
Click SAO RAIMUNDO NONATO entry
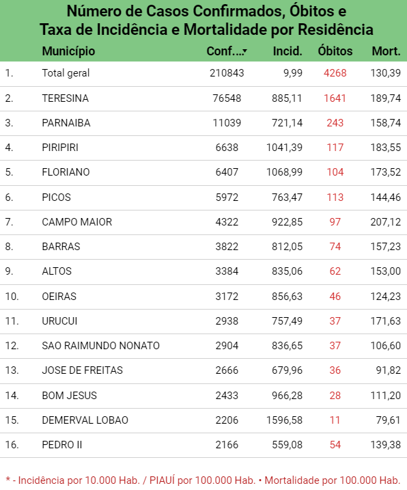100,346
